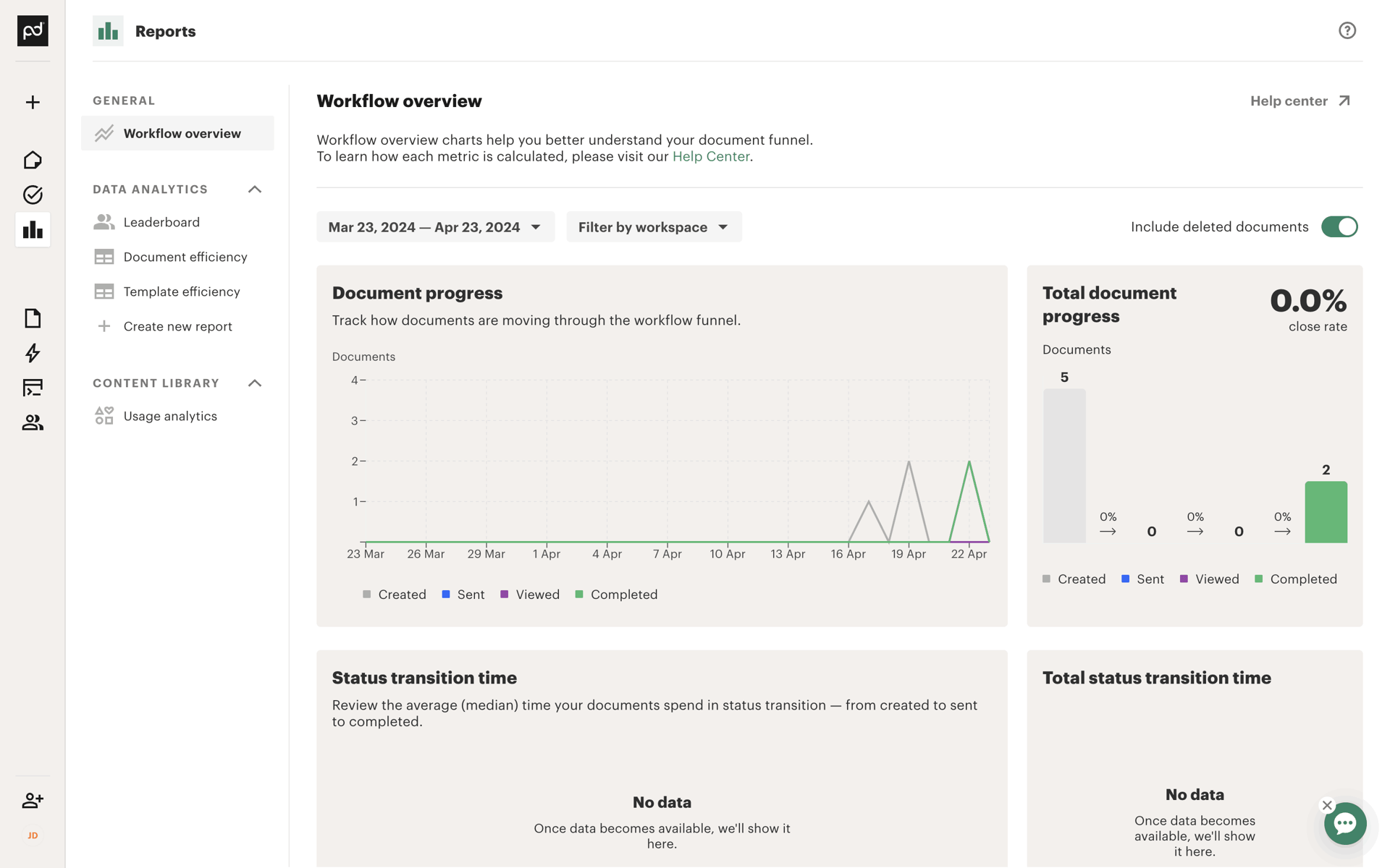Collapse the Content Library section
Viewport: 1390px width, 868px height.
point(254,383)
